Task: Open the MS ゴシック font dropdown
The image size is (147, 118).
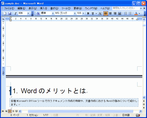Action: (75, 13)
